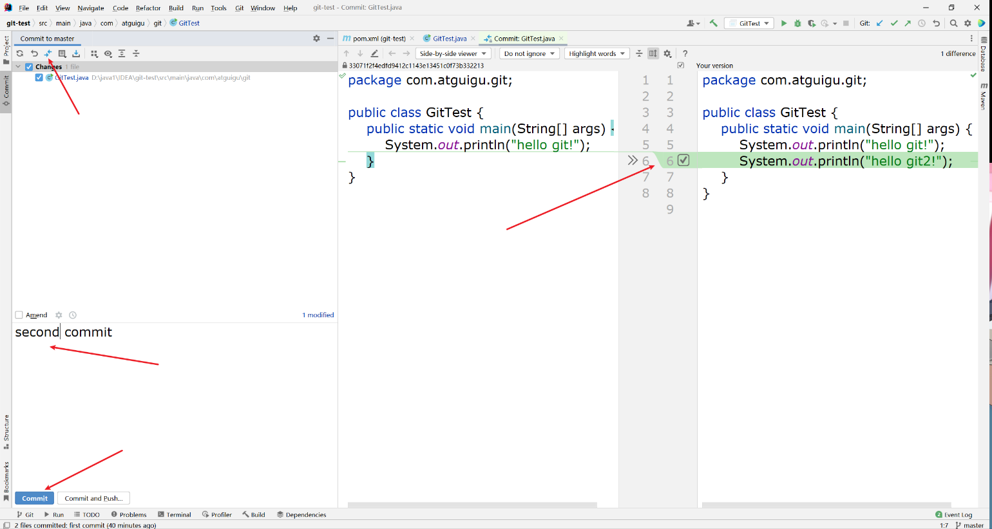Accept change with double chevron on line 6
Image resolution: width=992 pixels, height=529 pixels.
(633, 160)
